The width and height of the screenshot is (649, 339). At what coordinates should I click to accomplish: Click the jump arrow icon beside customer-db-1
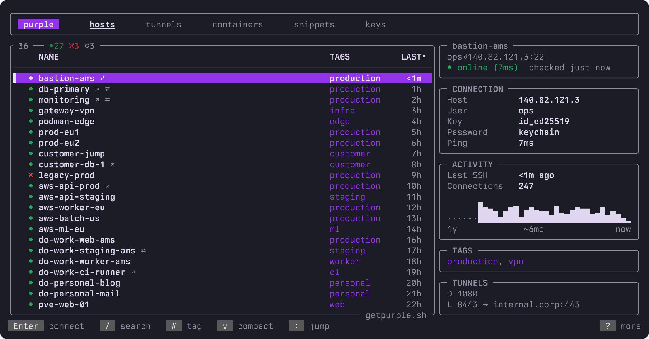[113, 164]
